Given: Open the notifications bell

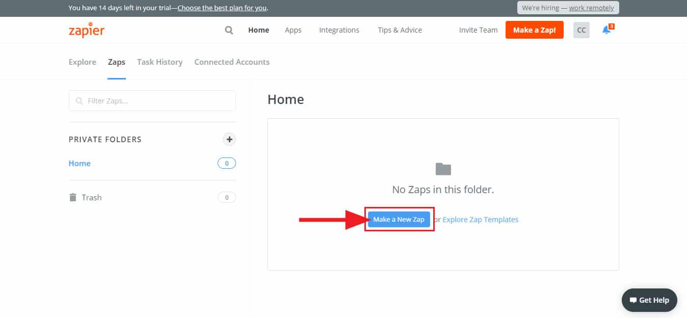Looking at the screenshot, I should pos(607,30).
